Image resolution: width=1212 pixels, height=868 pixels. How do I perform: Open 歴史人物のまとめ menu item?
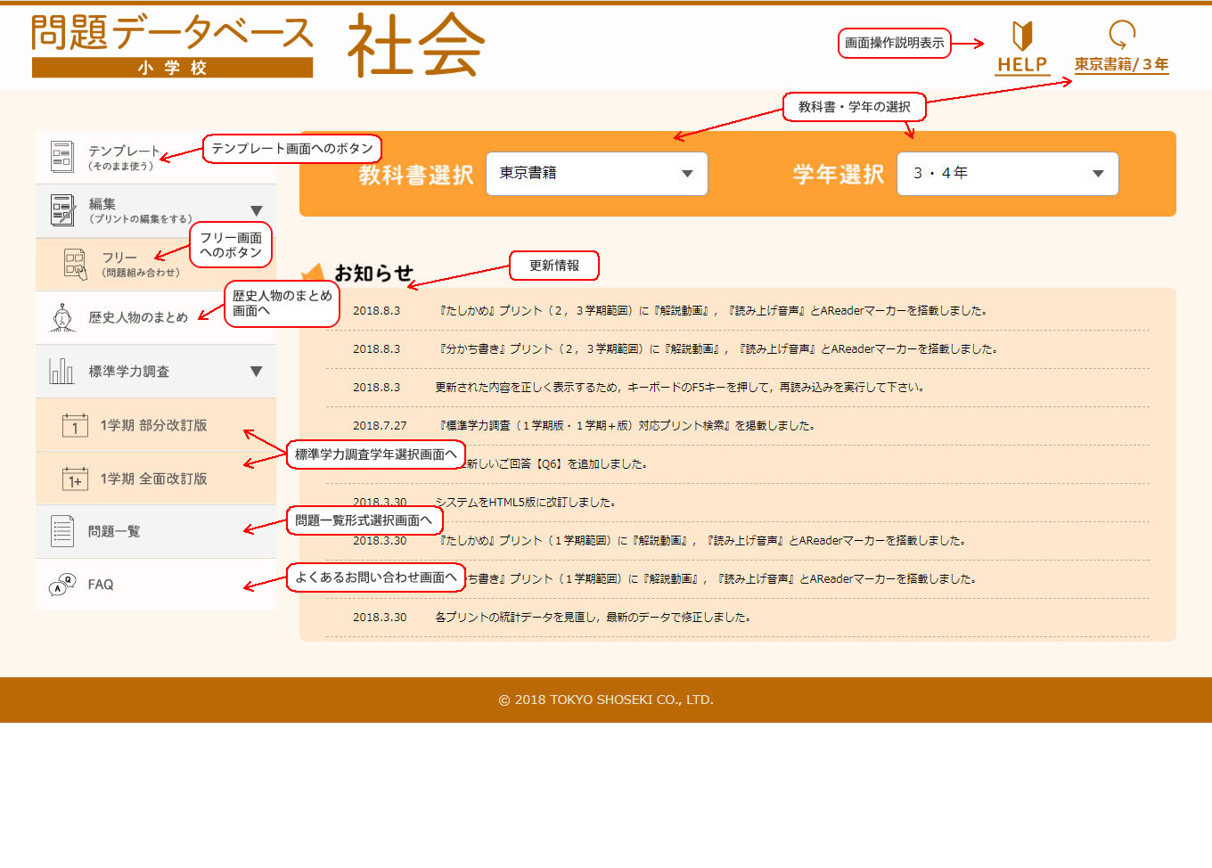tap(156, 317)
